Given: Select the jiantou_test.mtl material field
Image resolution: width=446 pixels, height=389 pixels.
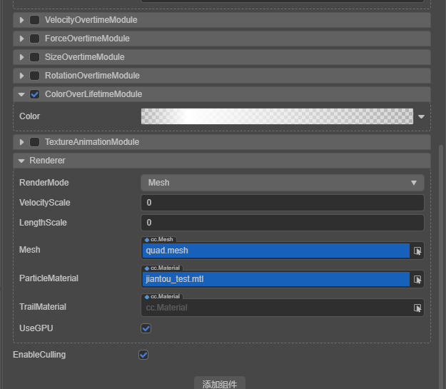Looking at the screenshot, I should tap(276, 279).
